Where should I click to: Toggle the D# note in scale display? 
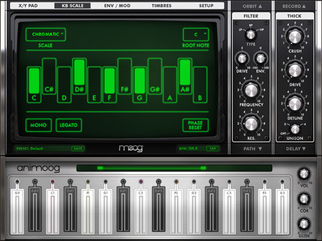point(79,76)
